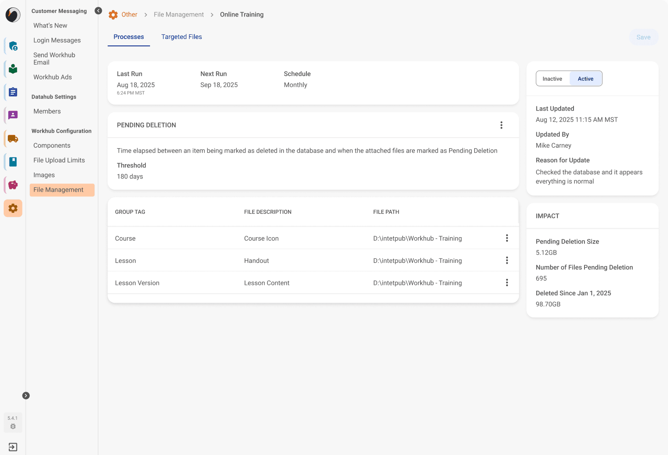
Task: Select the purple contact chat icon
Action: (13, 115)
